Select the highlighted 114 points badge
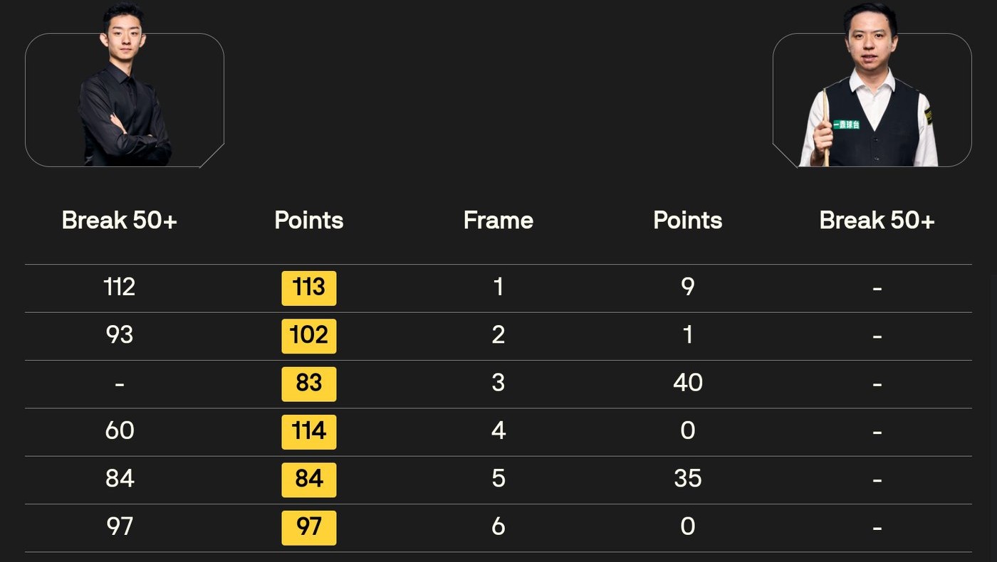 pos(309,432)
